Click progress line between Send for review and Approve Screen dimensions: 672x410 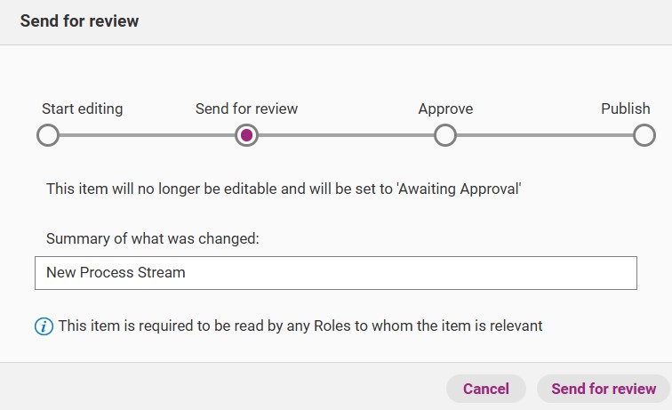point(346,135)
